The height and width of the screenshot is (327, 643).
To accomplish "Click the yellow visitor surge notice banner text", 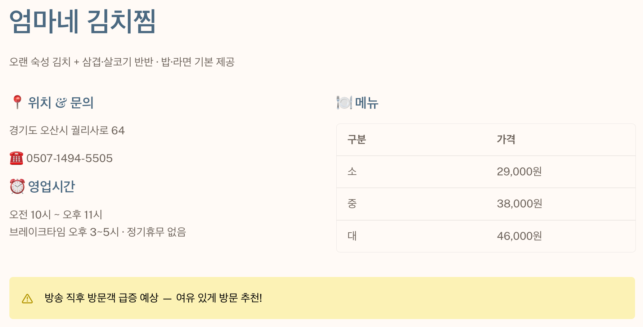I will (x=153, y=298).
